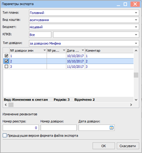The width and height of the screenshot is (142, 153).
Task: Uncheck the checkbox for row 1
Action: click(x=6, y=56)
